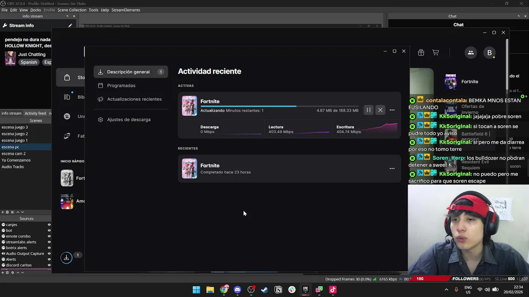Edit stream info with the pencil icon

point(70,26)
